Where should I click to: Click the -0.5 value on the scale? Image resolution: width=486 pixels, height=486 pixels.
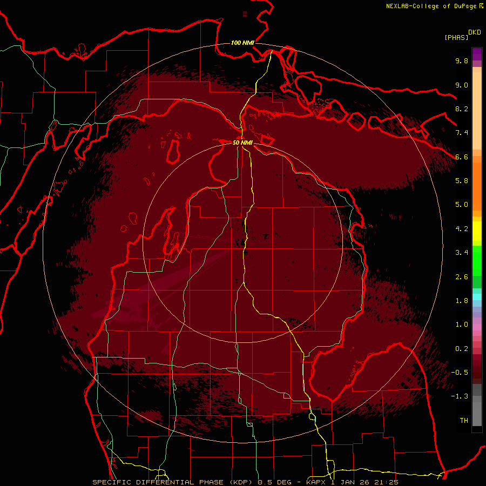click(460, 373)
